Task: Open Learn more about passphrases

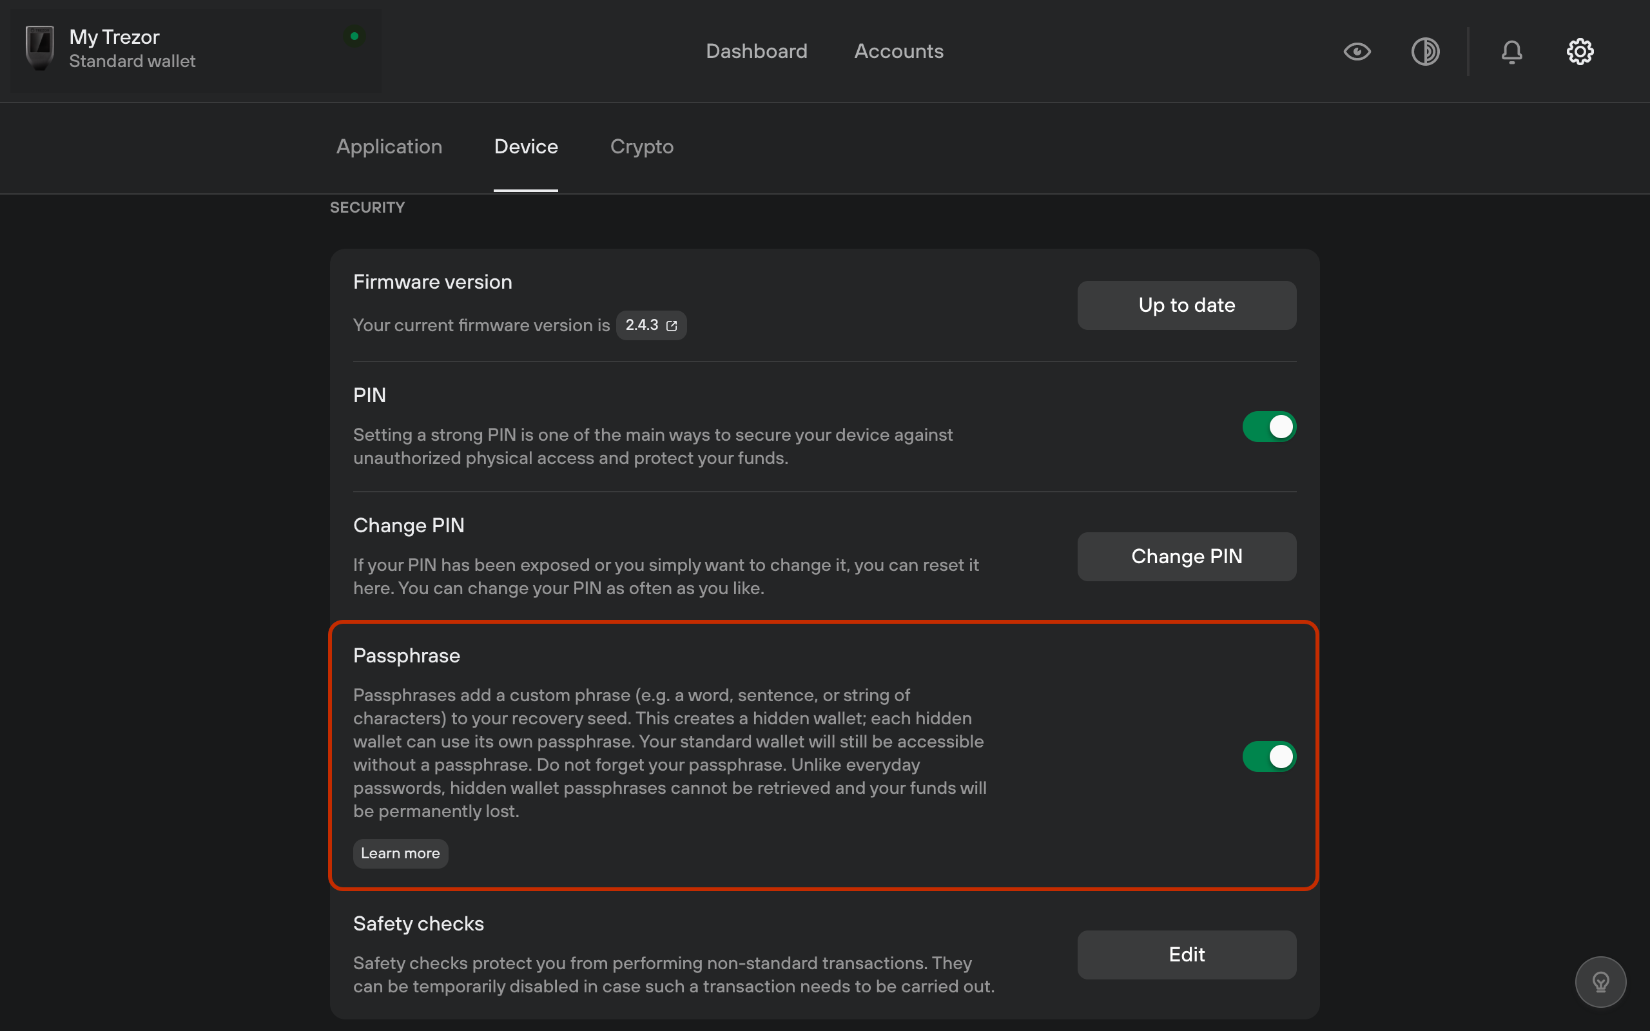Action: 400,853
